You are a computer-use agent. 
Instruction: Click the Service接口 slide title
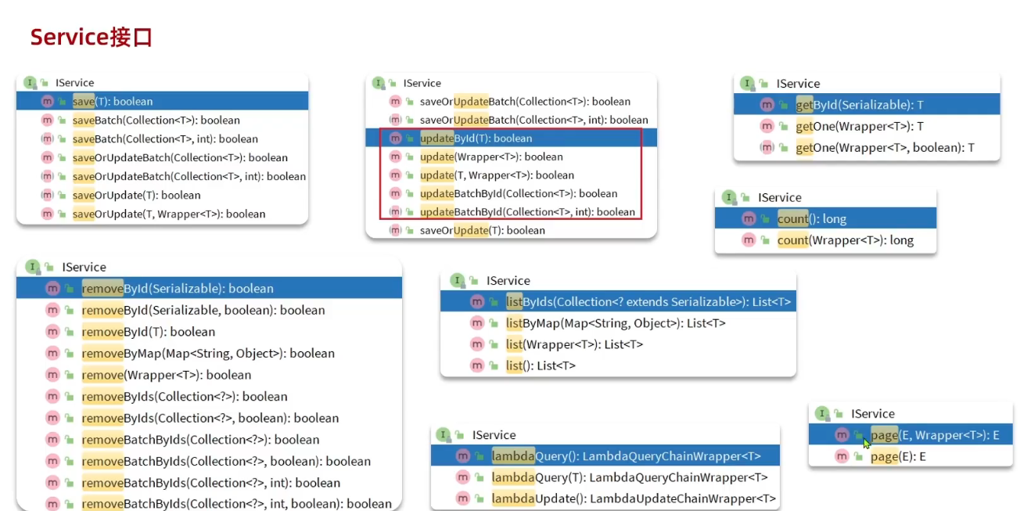click(91, 37)
